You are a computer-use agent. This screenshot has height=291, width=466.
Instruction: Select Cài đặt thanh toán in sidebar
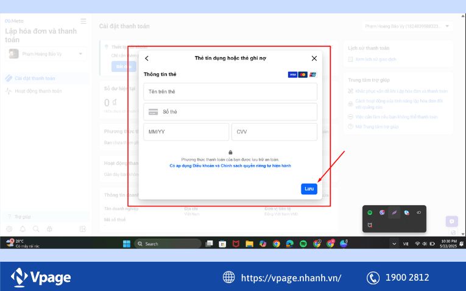pos(35,78)
